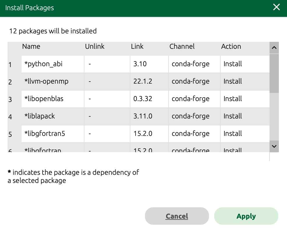
Task: Close the Install Packages dialog
Action: 276,7
